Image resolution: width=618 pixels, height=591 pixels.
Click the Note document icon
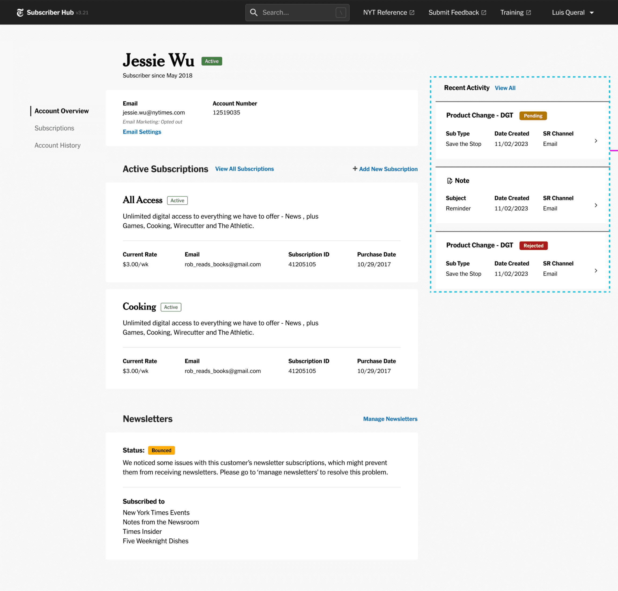tap(449, 181)
